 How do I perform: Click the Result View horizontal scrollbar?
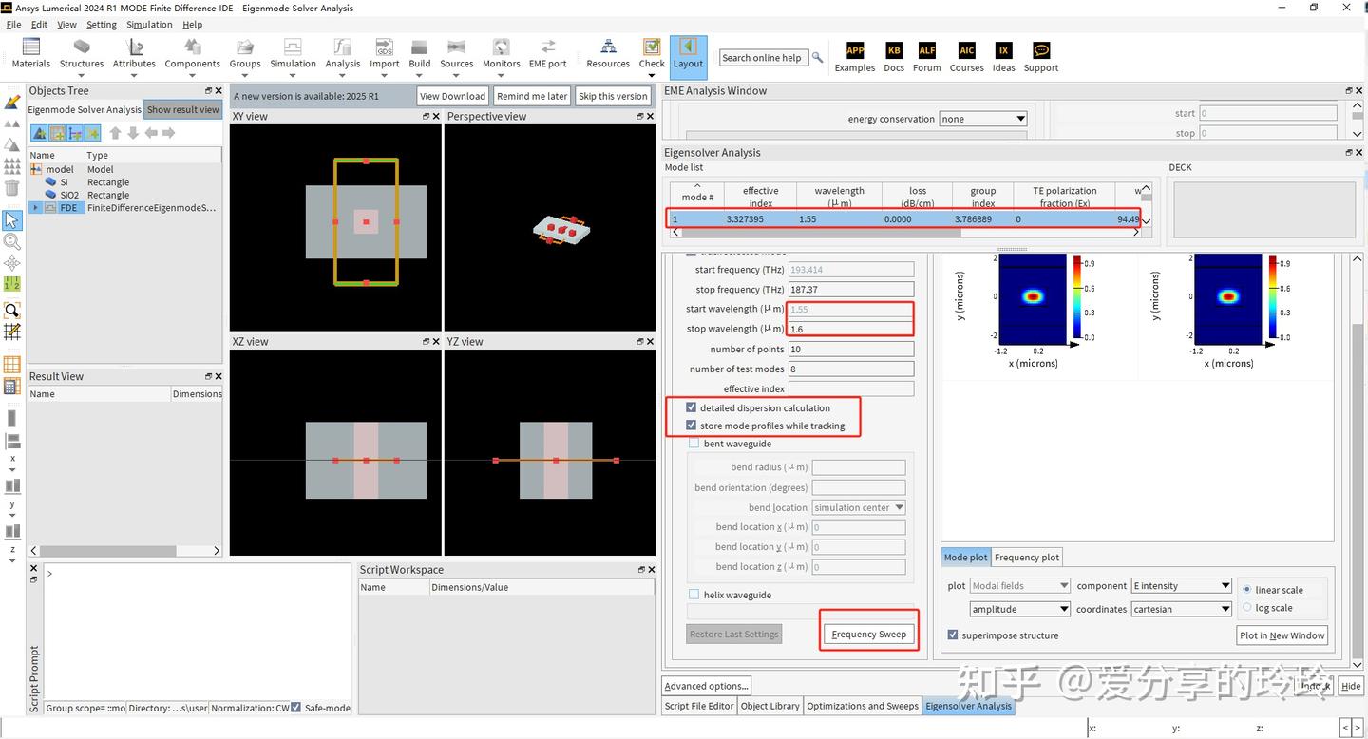[125, 551]
